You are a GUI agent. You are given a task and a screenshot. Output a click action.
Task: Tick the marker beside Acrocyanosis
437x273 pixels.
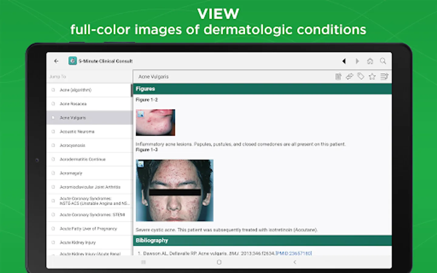pos(53,145)
